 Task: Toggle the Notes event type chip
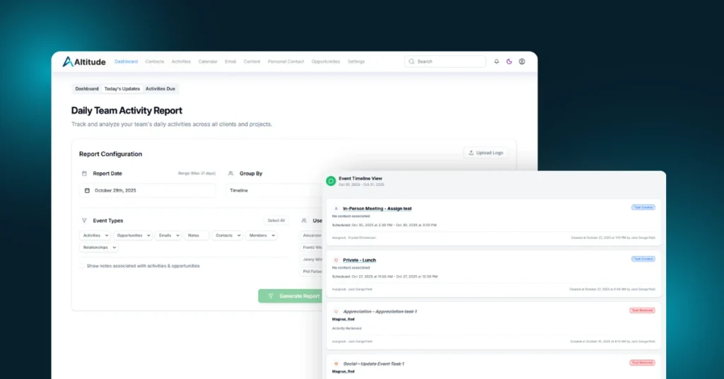[197, 235]
